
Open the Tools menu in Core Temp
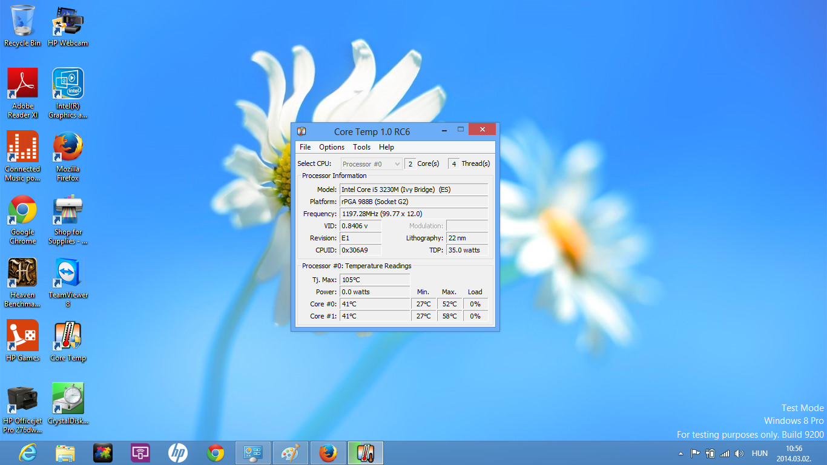click(361, 147)
